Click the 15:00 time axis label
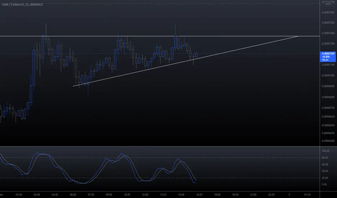The image size is (337, 198). pos(181,195)
